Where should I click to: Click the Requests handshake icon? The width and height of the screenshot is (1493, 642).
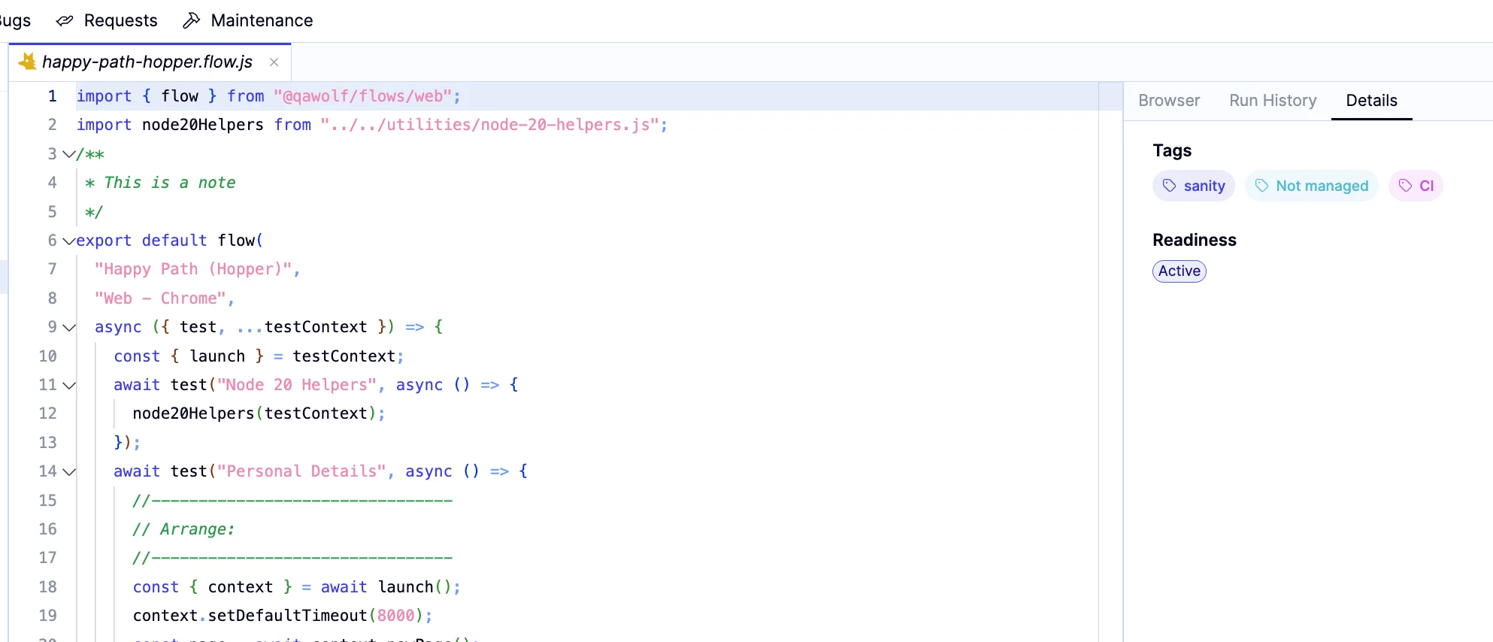point(65,21)
